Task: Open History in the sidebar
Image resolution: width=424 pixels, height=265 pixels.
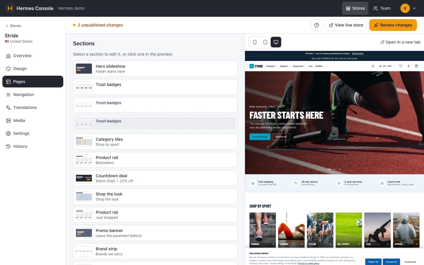Action: (x=33, y=146)
